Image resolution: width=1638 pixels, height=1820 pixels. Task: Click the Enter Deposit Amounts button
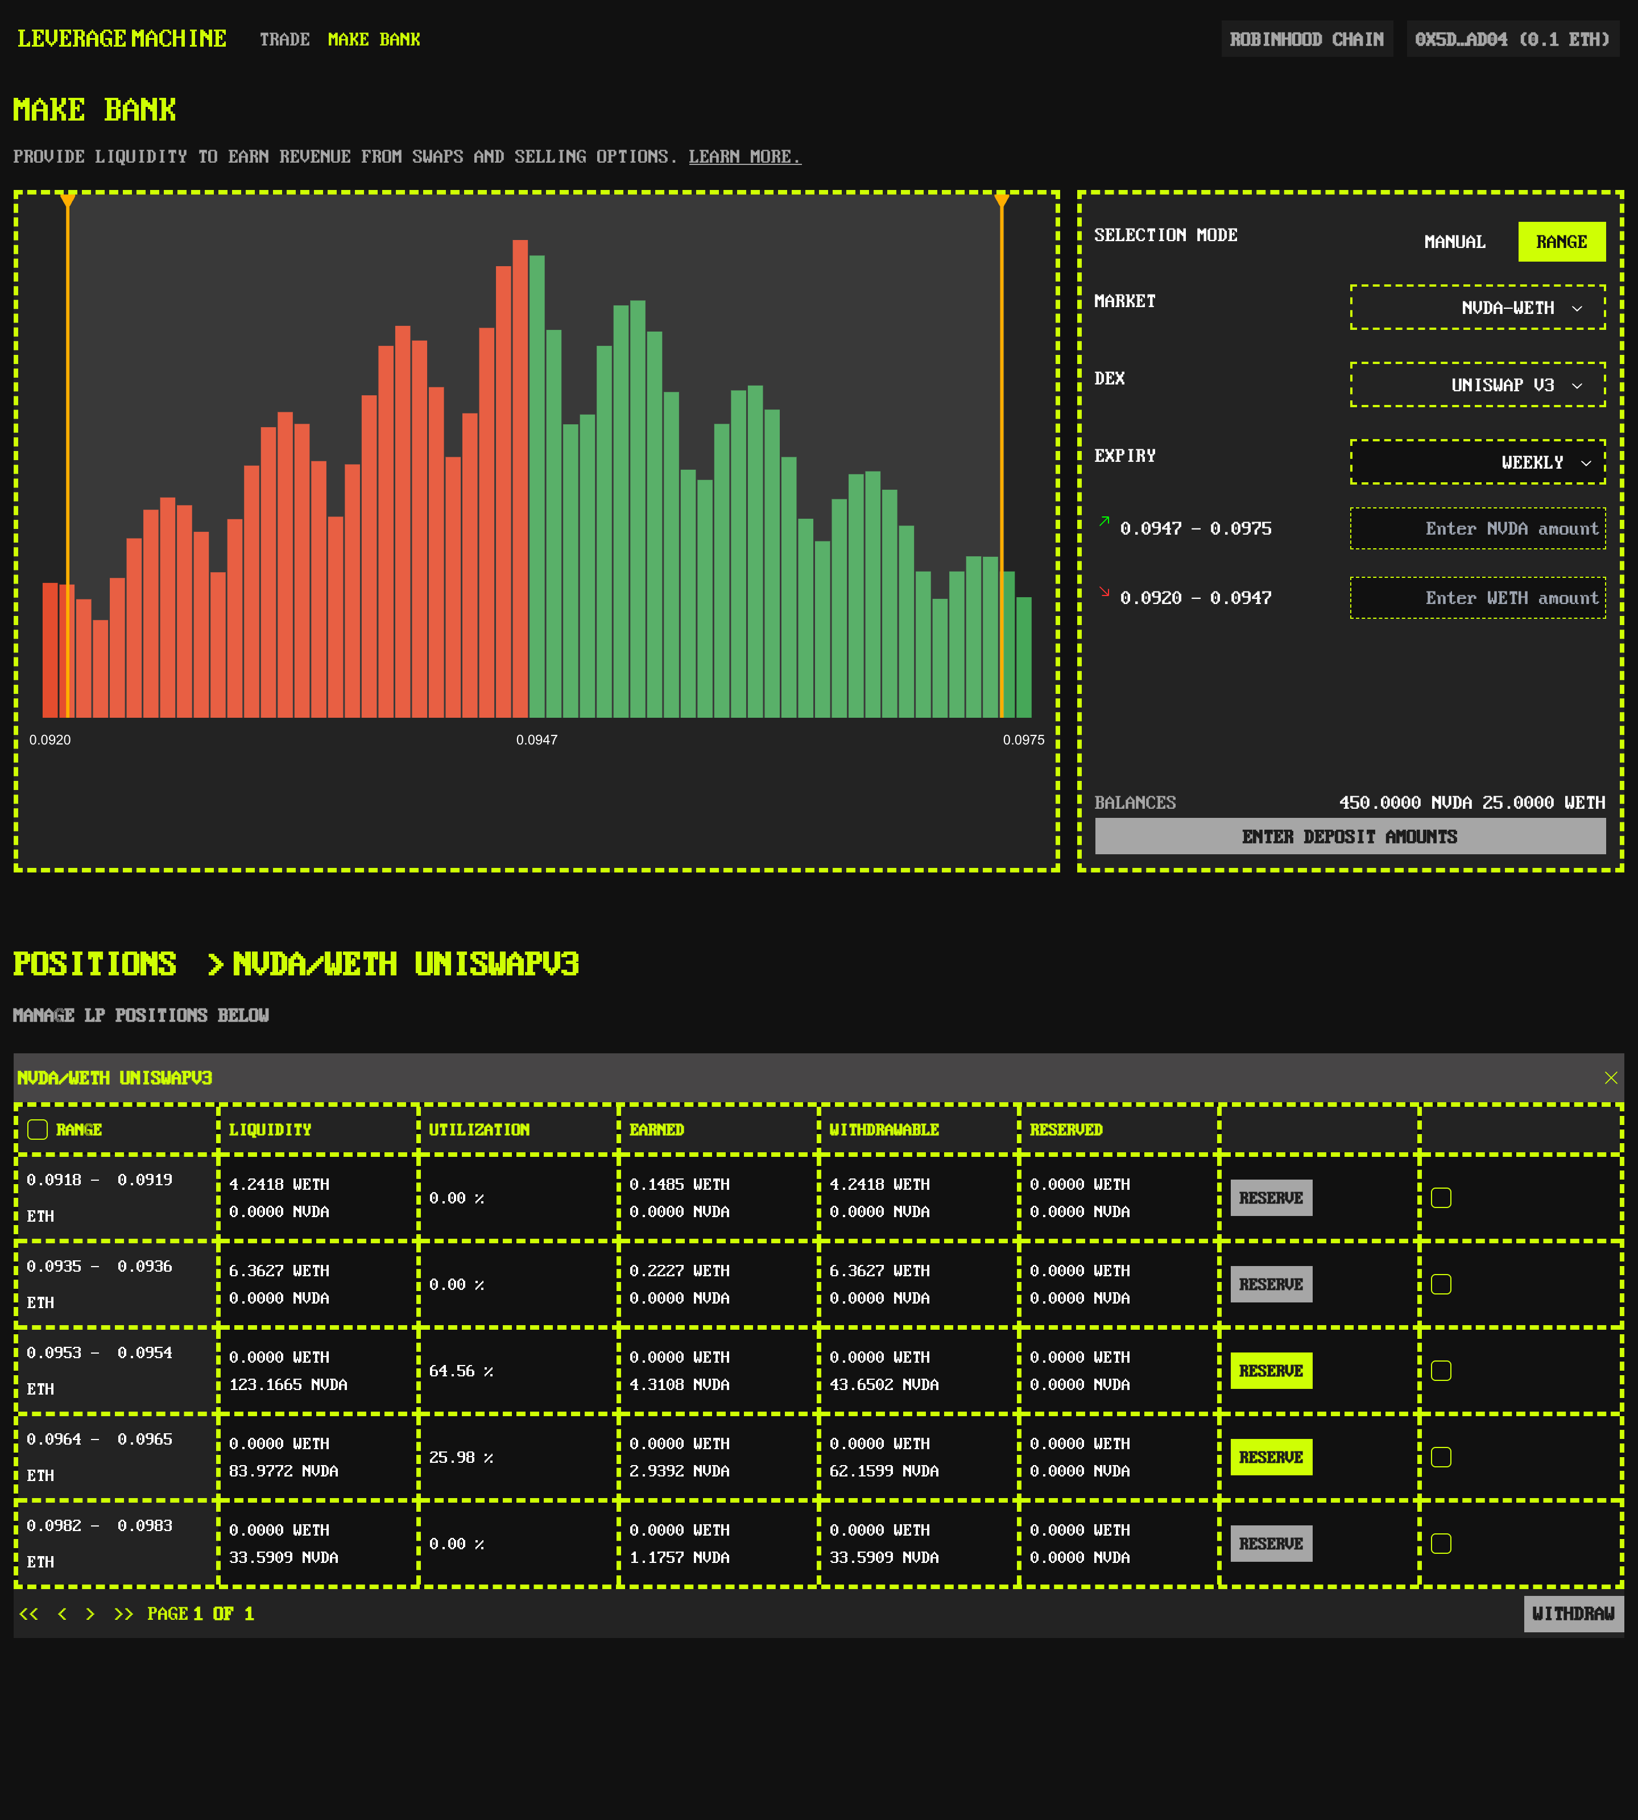pos(1350,836)
